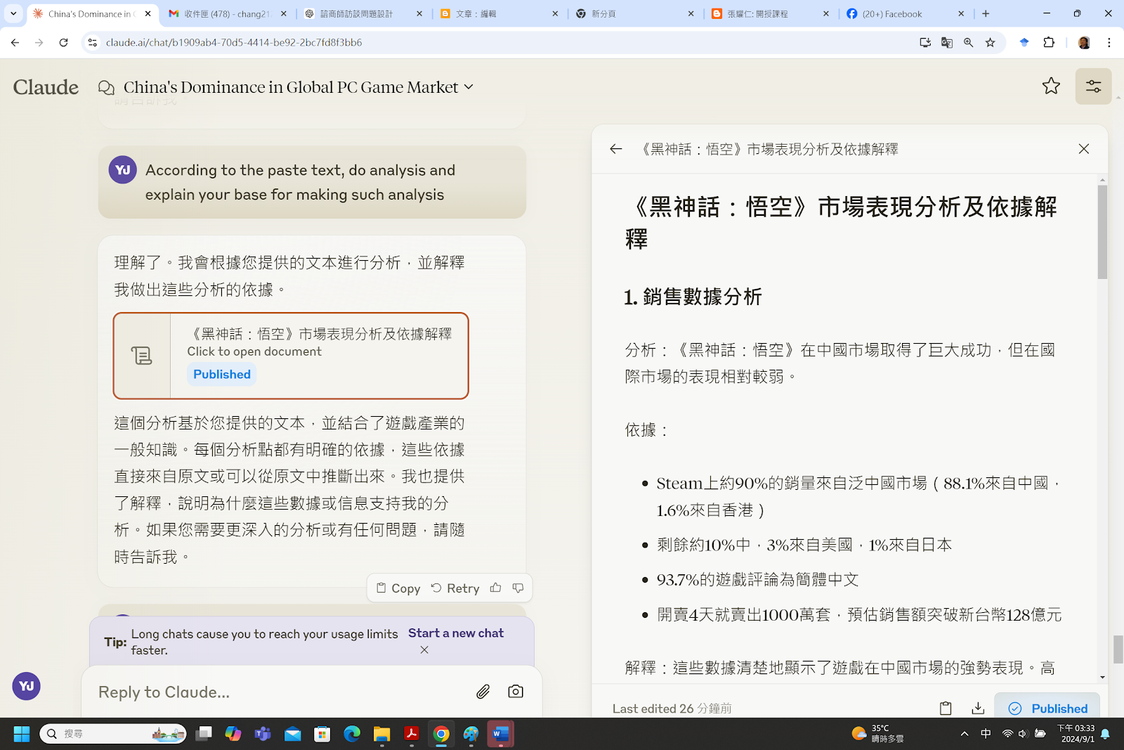Viewport: 1124px width, 750px height.
Task: Click the Reply to Claude input field
Action: tap(281, 692)
